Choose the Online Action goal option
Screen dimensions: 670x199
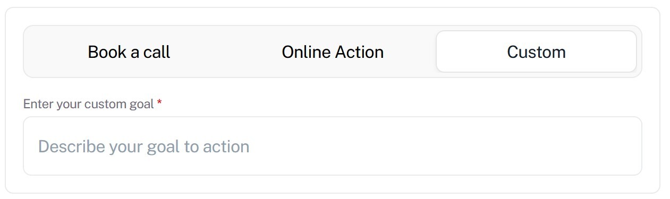[333, 52]
